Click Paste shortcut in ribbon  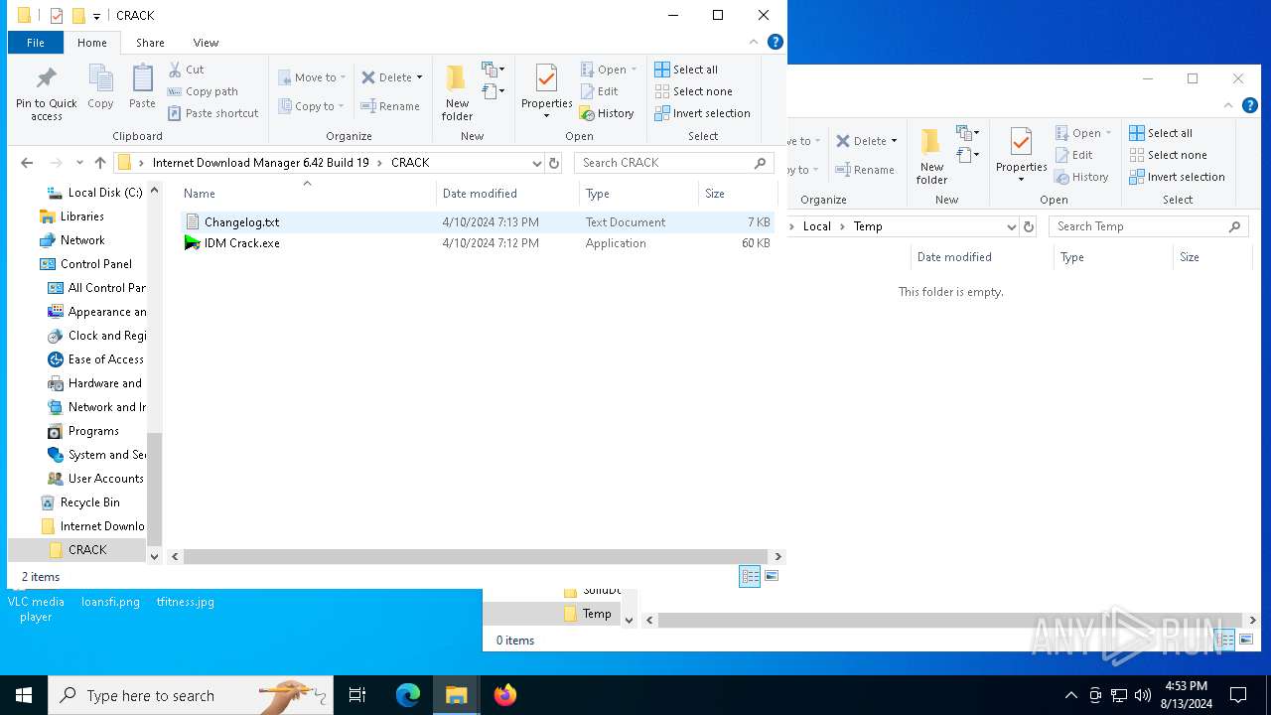[212, 113]
